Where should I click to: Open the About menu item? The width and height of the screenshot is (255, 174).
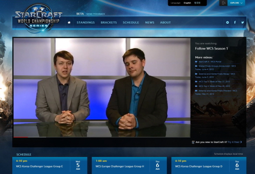point(165,23)
